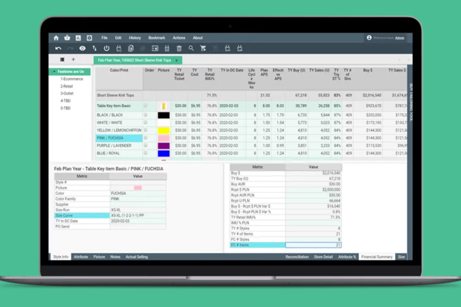Switch to the Style Info tab
This screenshot has height=307, width=461.
(60, 257)
